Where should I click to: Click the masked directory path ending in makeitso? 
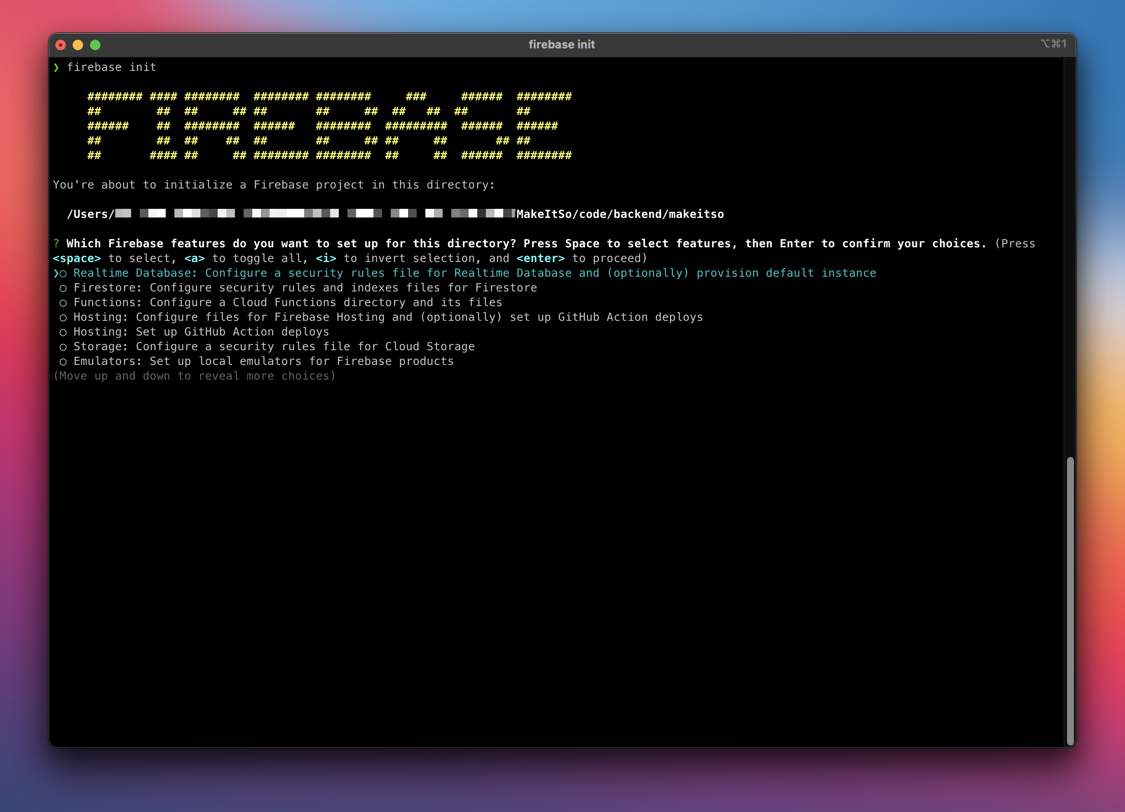397,214
